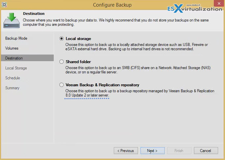The height and width of the screenshot is (160, 225).
Task: Choose Veeam Backup & Replication repository option
Action: 62,85
